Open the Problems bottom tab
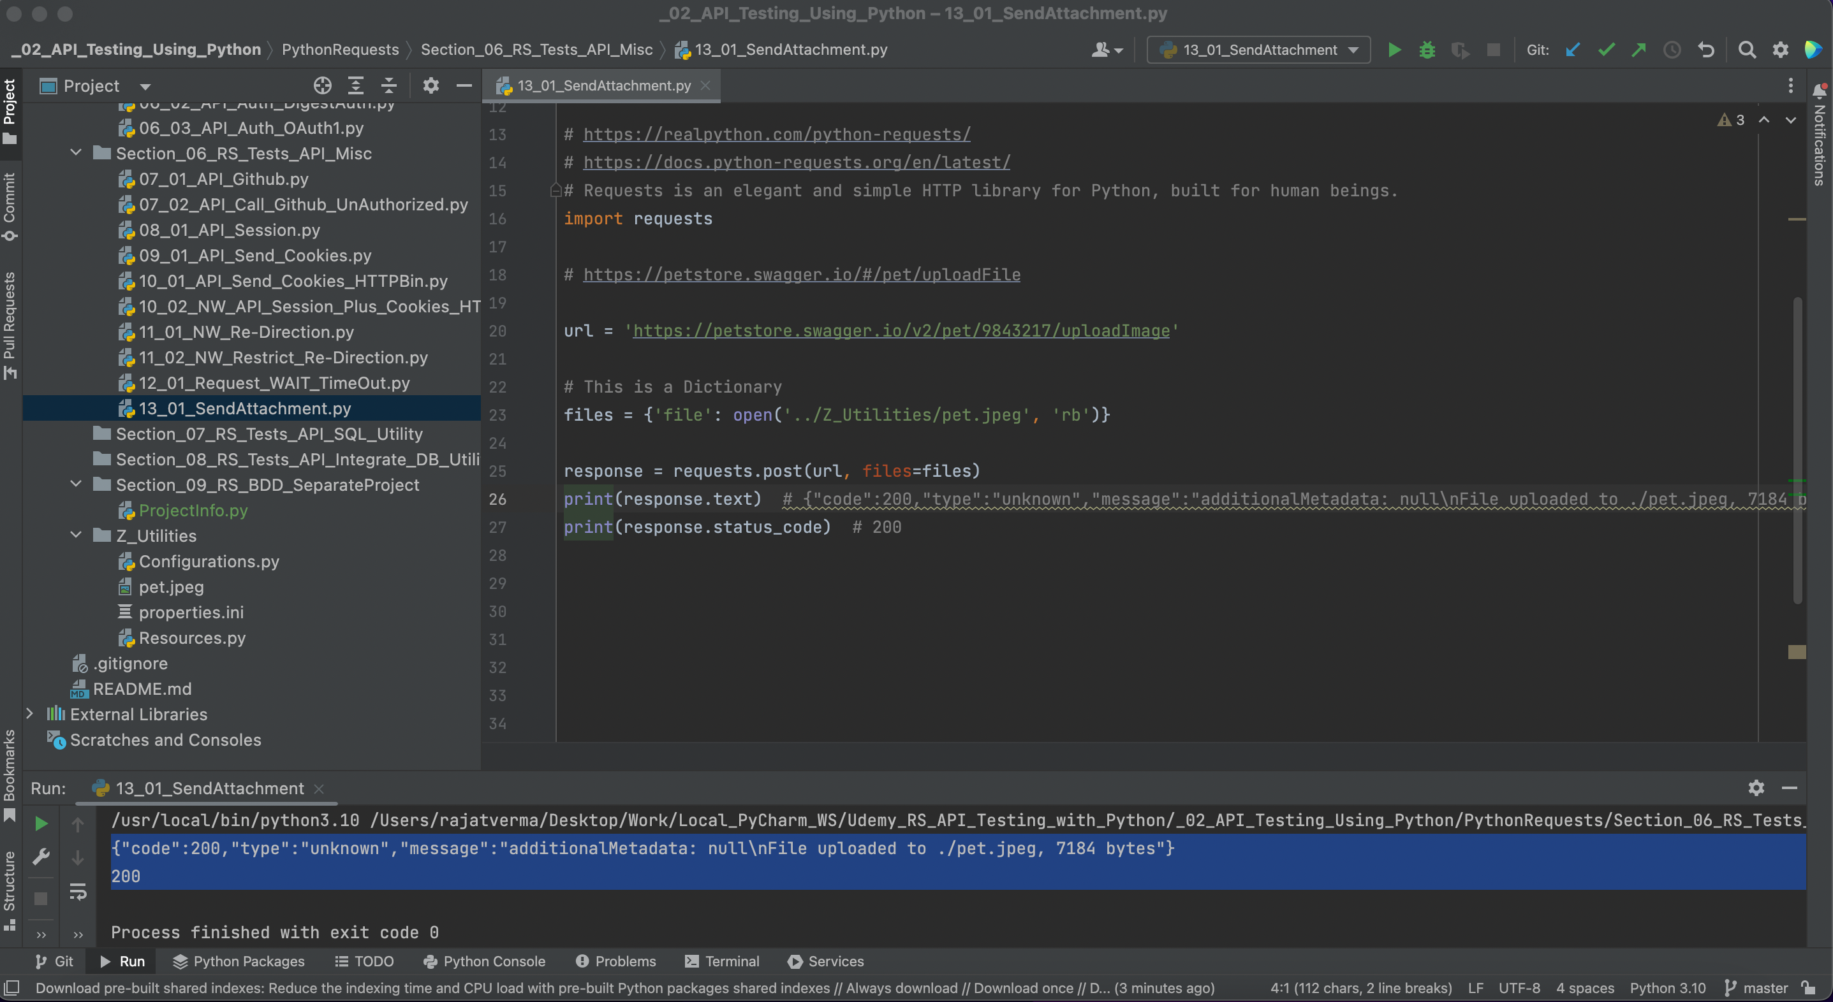This screenshot has height=1002, width=1833. (x=615, y=961)
